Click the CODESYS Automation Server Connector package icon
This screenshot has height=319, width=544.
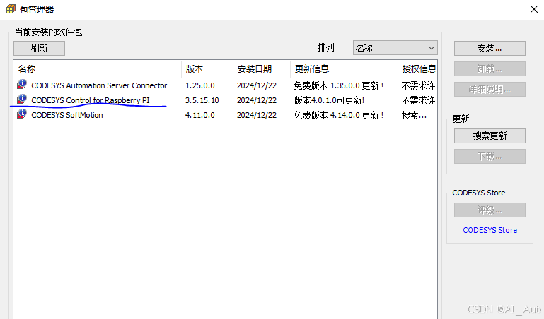tap(22, 84)
